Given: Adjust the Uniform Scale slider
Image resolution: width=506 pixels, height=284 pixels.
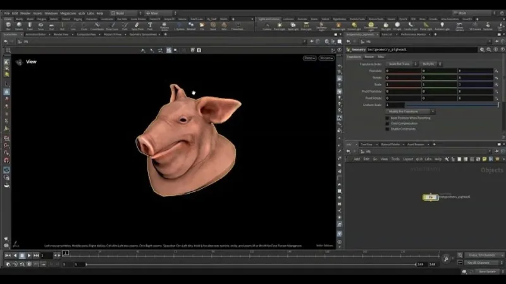Looking at the screenshot, I should 452,105.
